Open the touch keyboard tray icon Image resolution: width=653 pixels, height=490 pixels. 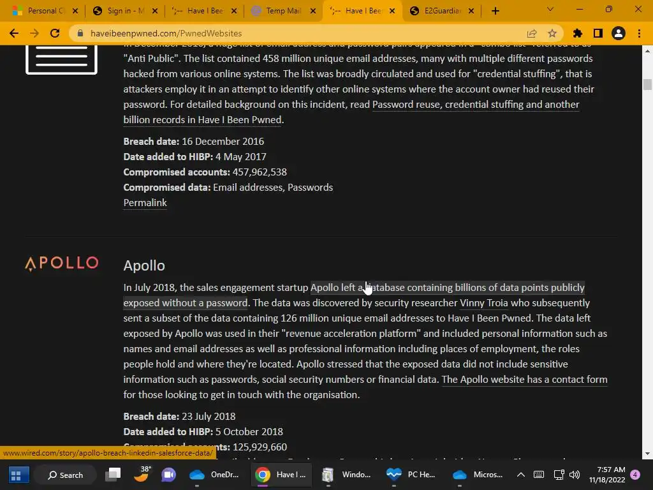coord(538,475)
